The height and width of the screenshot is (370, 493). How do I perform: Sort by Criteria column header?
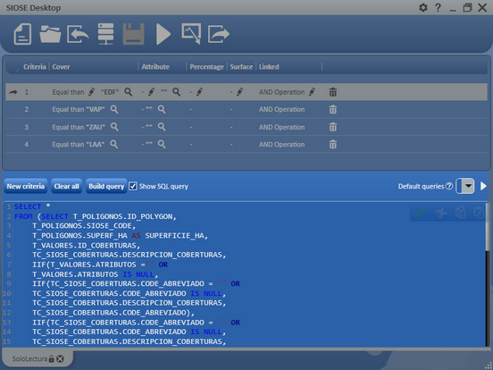pos(35,67)
